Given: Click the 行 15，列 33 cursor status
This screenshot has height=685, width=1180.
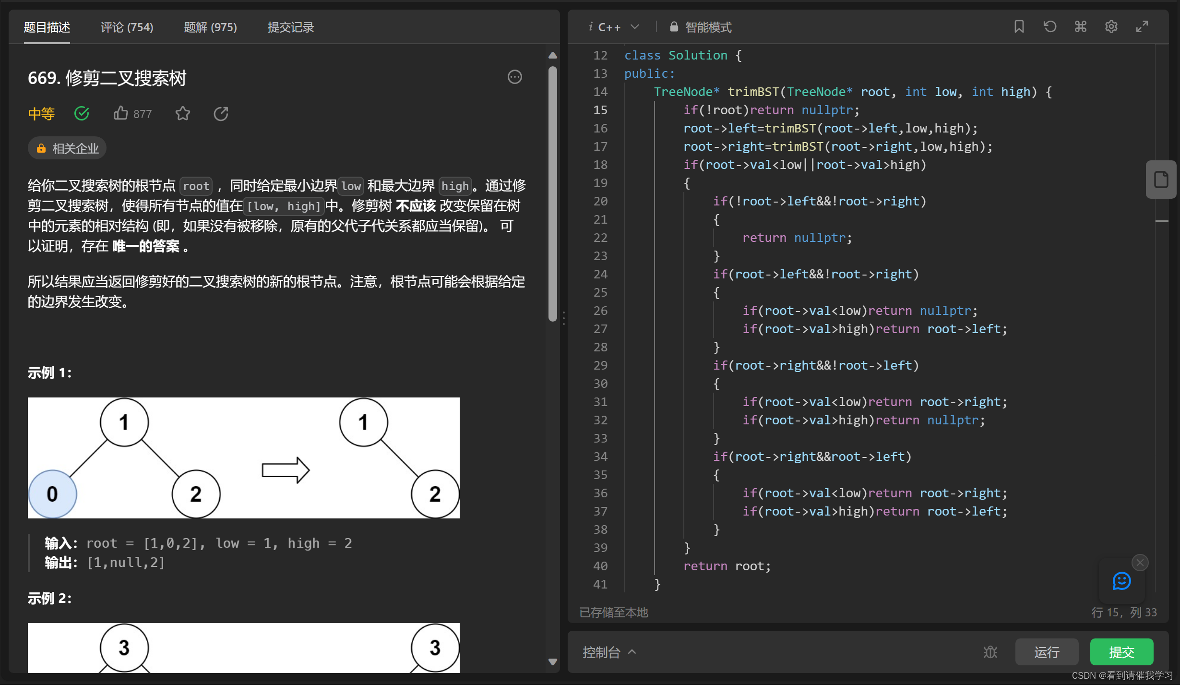Looking at the screenshot, I should 1124,612.
